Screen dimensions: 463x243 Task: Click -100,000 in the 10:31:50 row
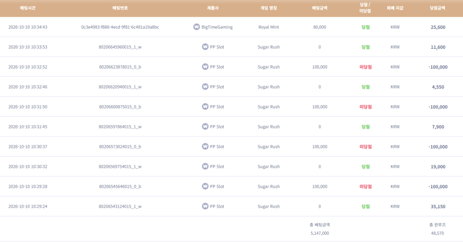[x=438, y=107]
